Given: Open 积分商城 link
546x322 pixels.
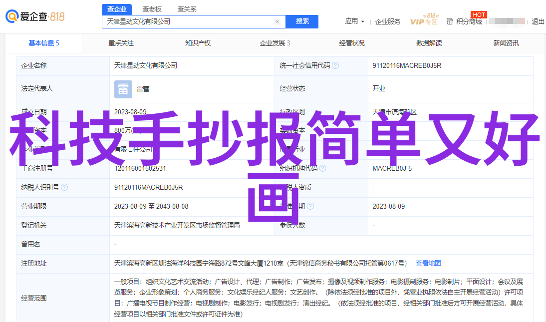Looking at the screenshot, I should coord(469,21).
